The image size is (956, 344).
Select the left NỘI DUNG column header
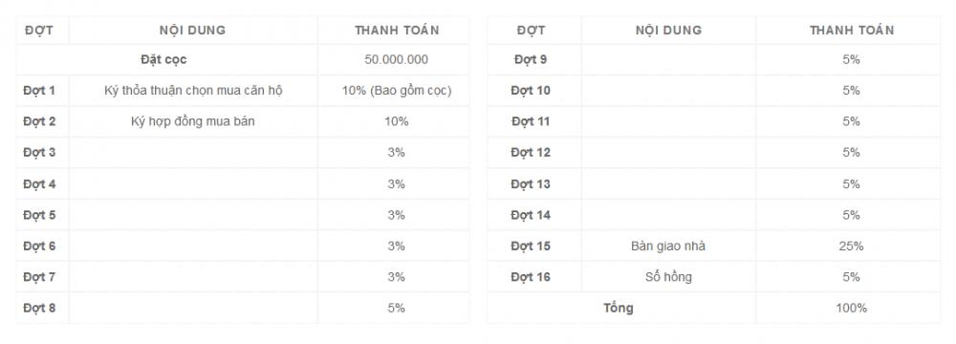(193, 30)
